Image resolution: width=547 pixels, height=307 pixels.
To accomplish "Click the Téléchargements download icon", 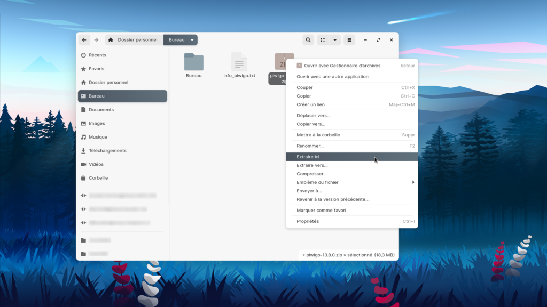I will [83, 151].
